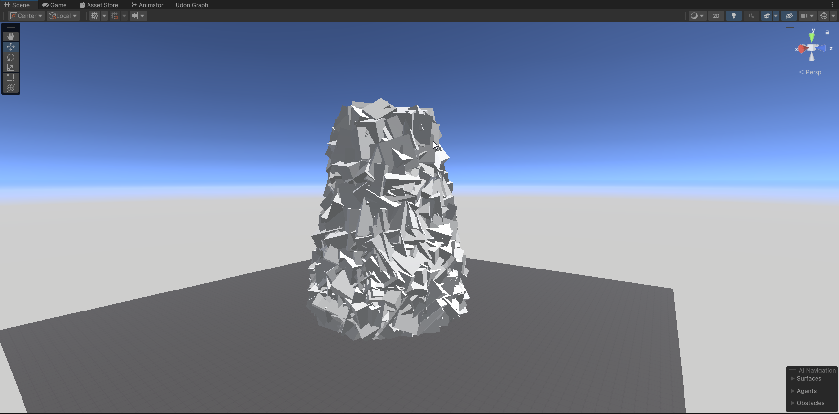The height and width of the screenshot is (414, 839).
Task: Toggle hidden objects scene visibility
Action: [789, 16]
